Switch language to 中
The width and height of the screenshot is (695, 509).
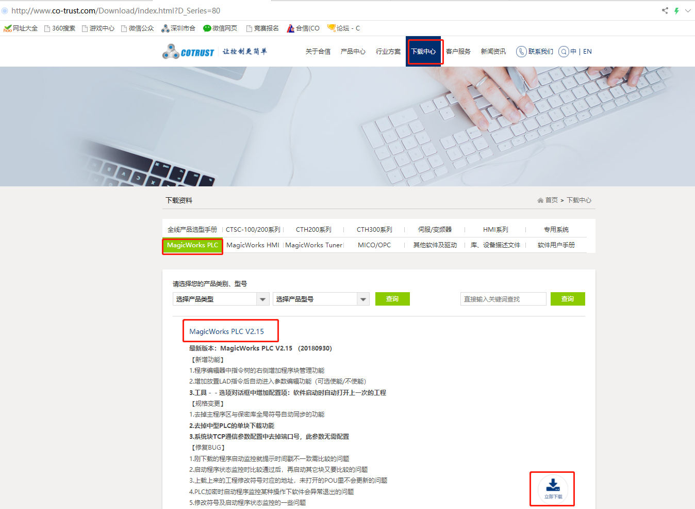click(573, 52)
